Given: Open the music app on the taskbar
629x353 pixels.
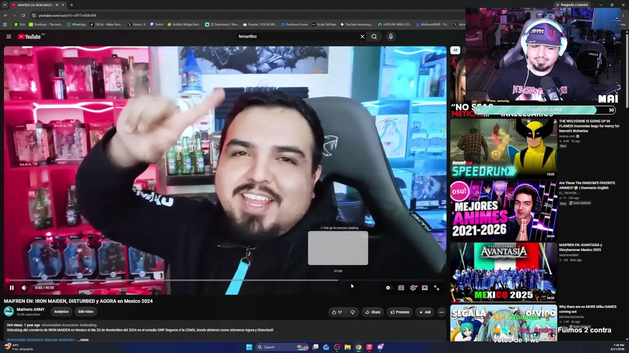Looking at the screenshot, I should (369, 347).
